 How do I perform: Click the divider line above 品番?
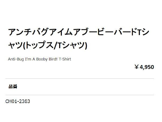[x=80, y=79]
